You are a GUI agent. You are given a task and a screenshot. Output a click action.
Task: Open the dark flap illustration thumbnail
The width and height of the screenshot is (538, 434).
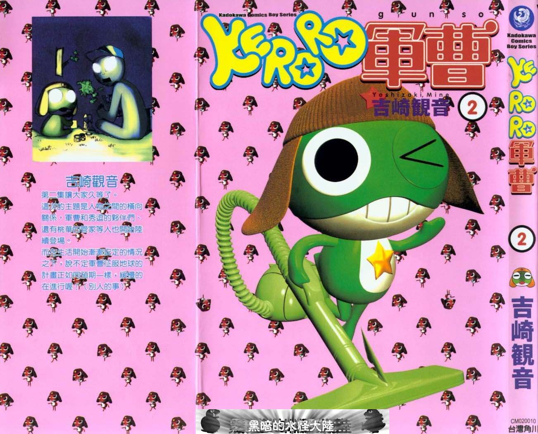[x=93, y=89]
